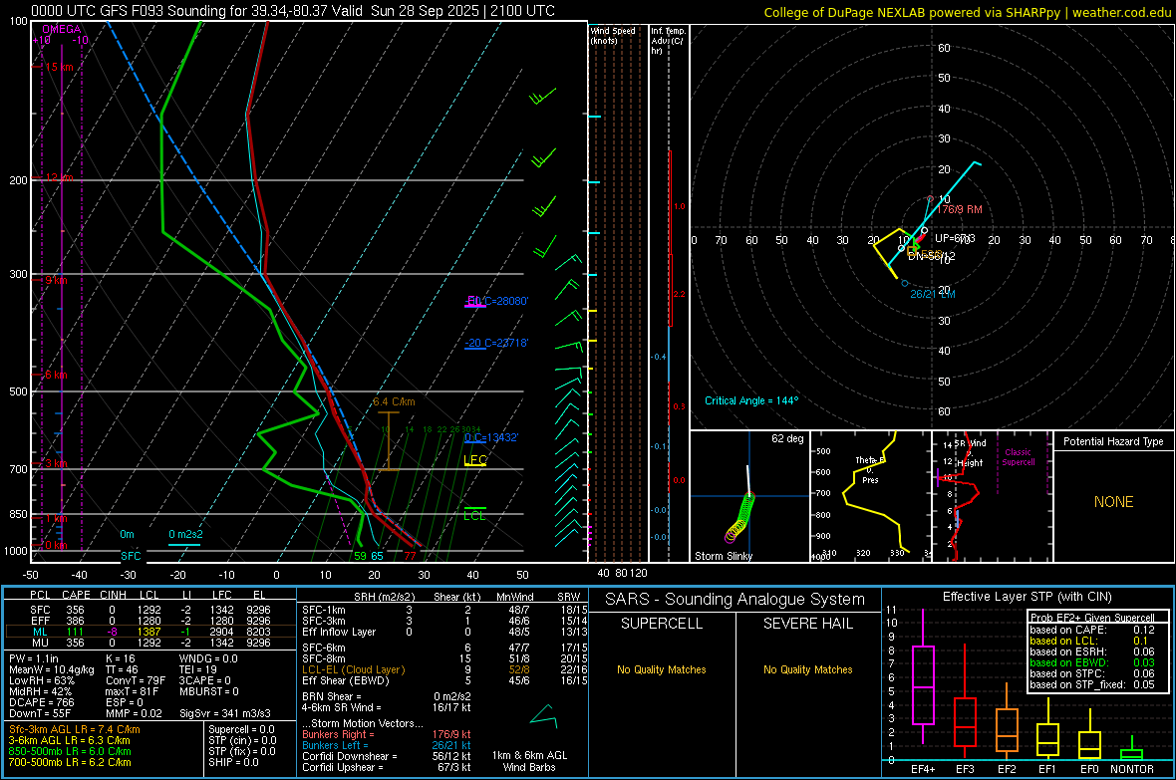Click the OMEGA label on the Skew-T
The width and height of the screenshot is (1176, 780).
coord(62,29)
